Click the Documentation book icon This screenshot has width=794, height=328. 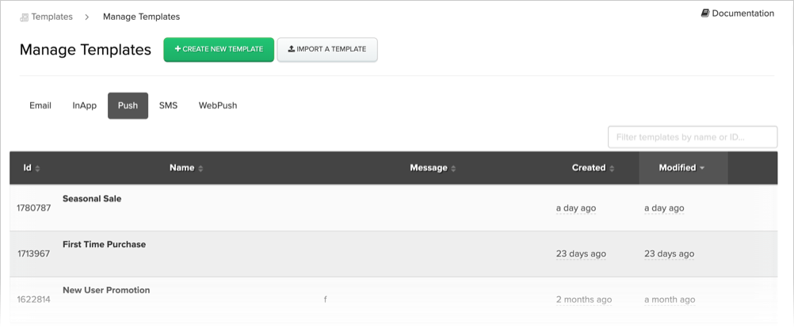705,13
